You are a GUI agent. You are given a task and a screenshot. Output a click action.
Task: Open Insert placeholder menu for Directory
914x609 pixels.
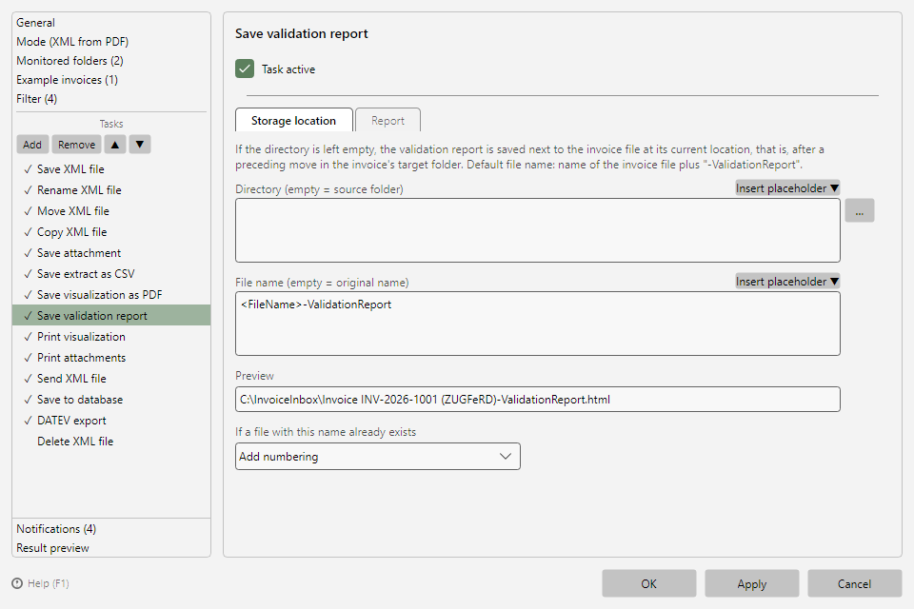(787, 188)
